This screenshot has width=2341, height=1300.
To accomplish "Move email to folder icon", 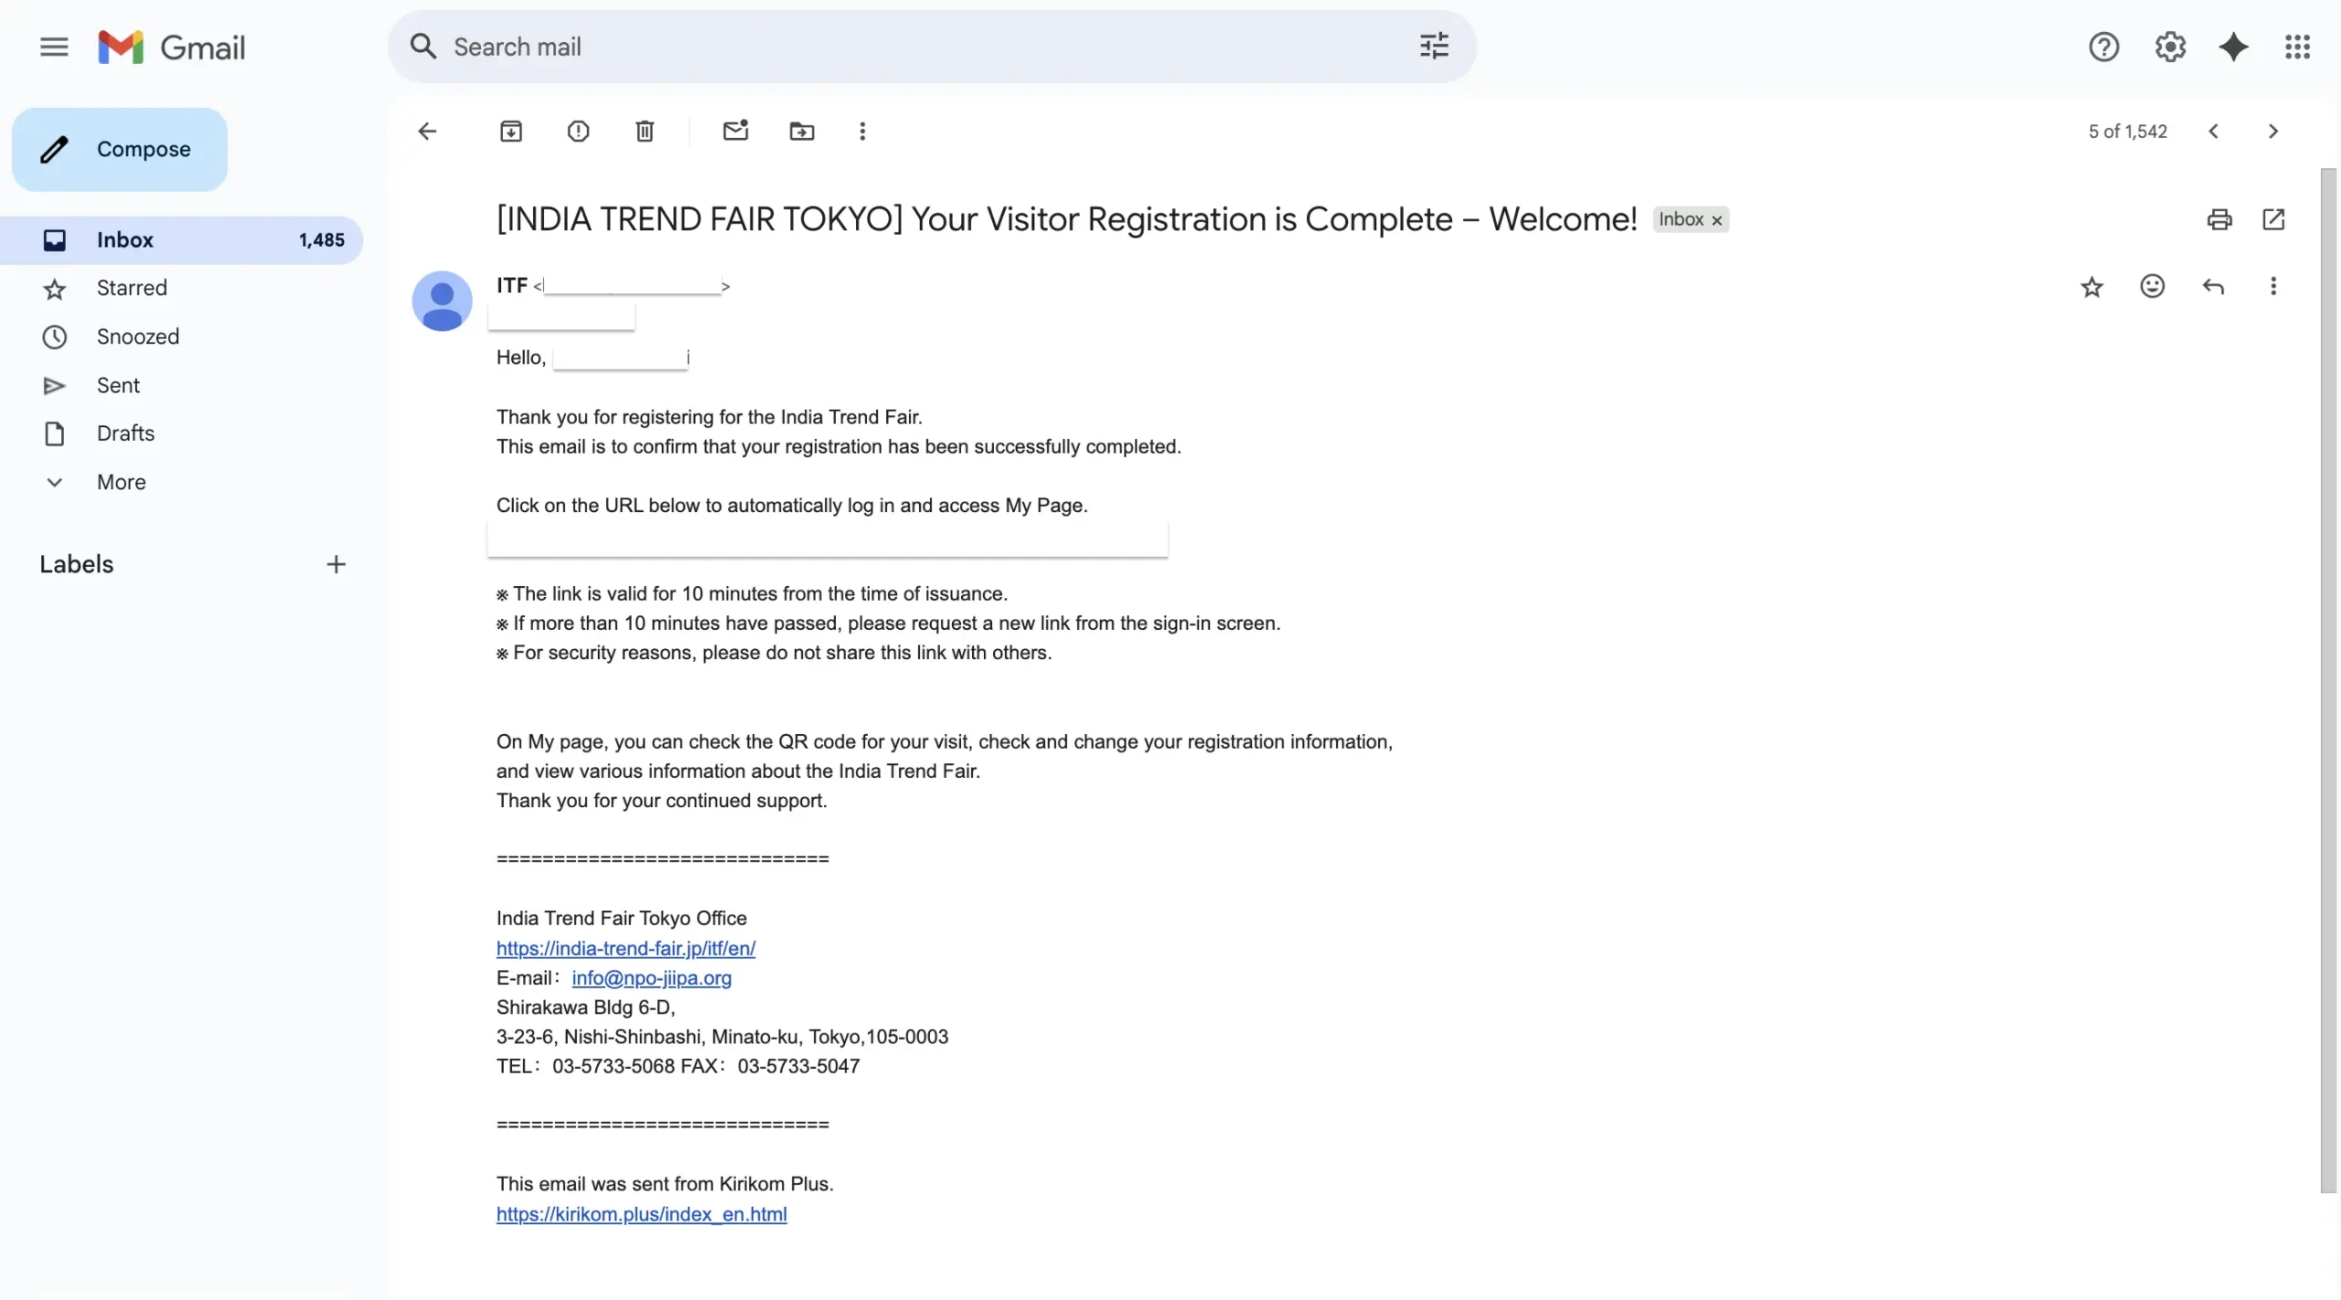I will point(802,132).
